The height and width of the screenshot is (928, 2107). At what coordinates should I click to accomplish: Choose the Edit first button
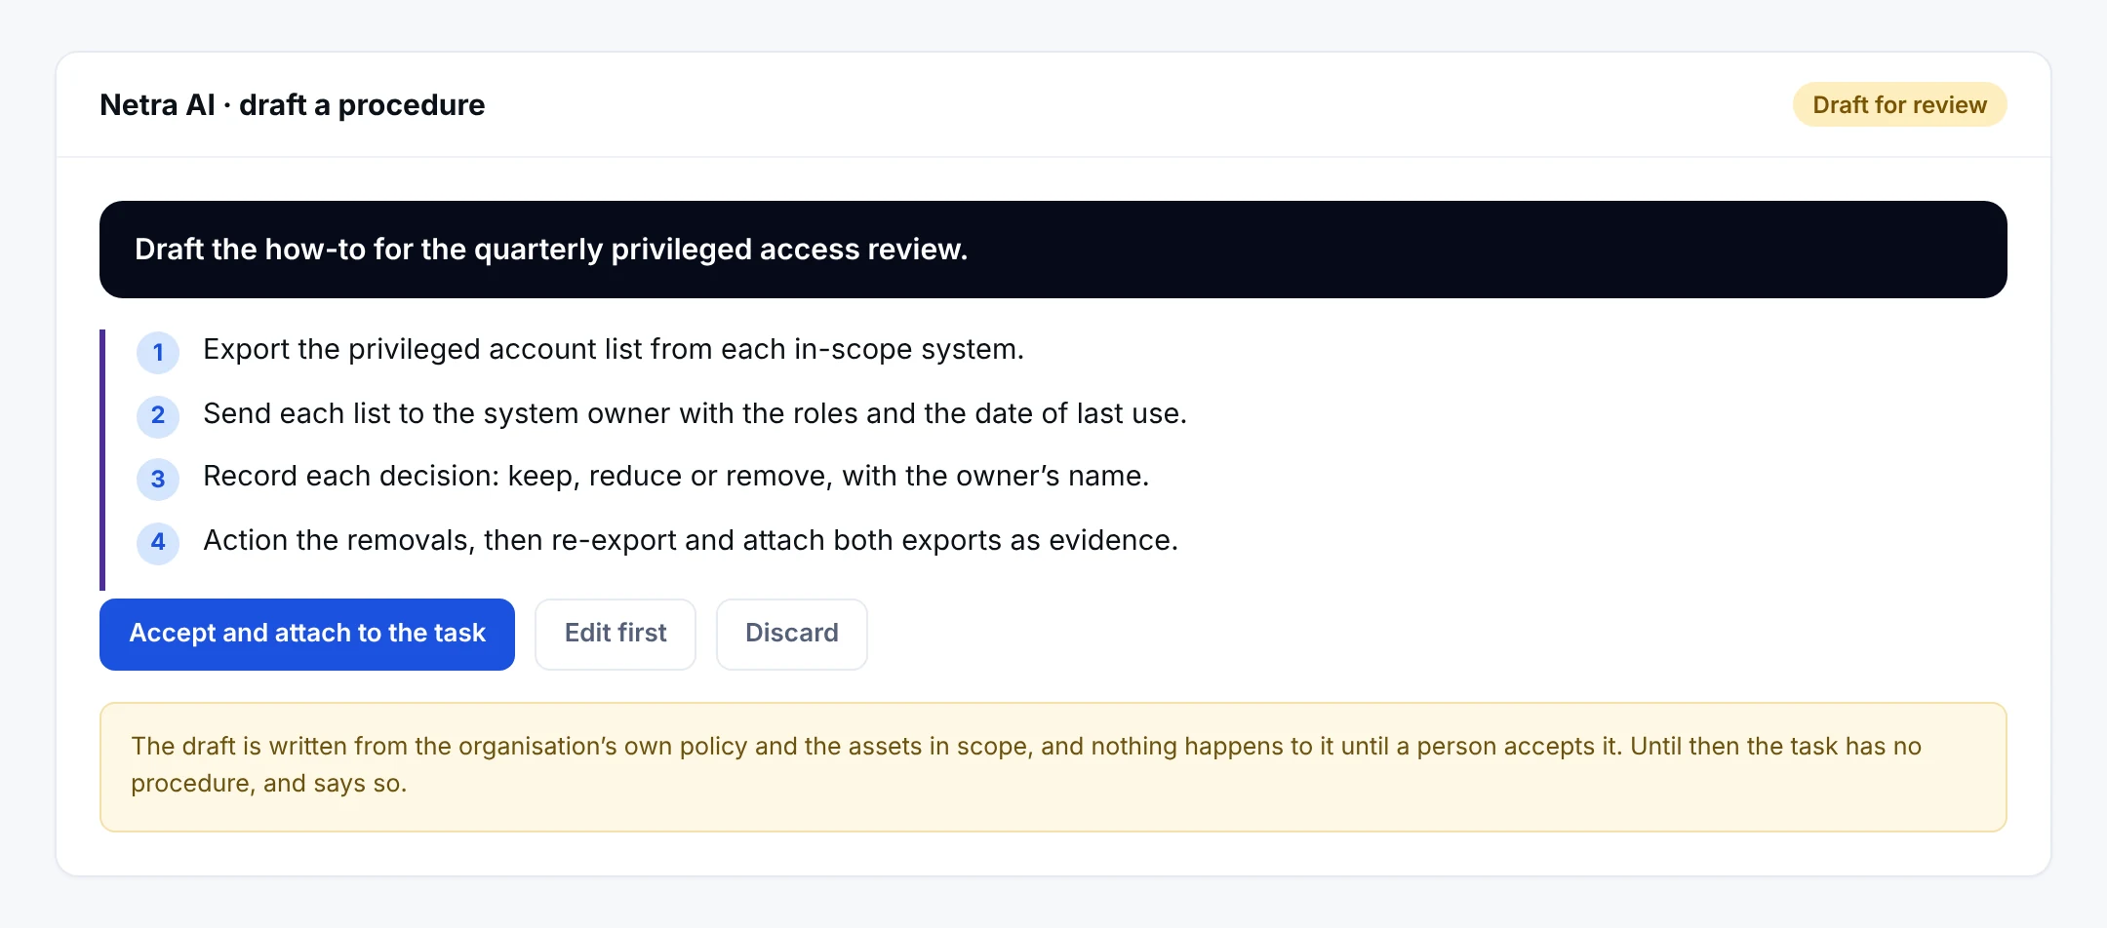tap(616, 634)
